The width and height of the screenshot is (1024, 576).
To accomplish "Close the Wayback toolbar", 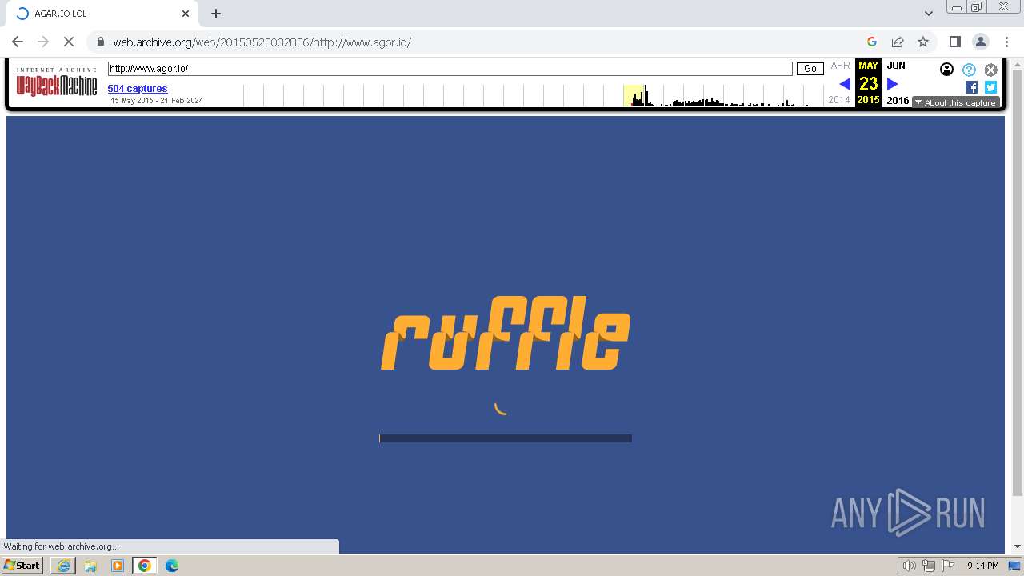I will tap(990, 70).
